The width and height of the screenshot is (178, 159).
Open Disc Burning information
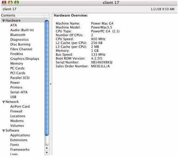pyautogui.click(x=20, y=45)
